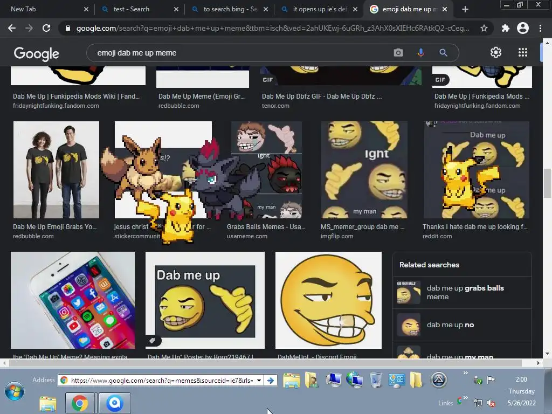Image resolution: width=552 pixels, height=414 pixels.
Task: Open the Action Center flag icon
Action: [x=491, y=379]
